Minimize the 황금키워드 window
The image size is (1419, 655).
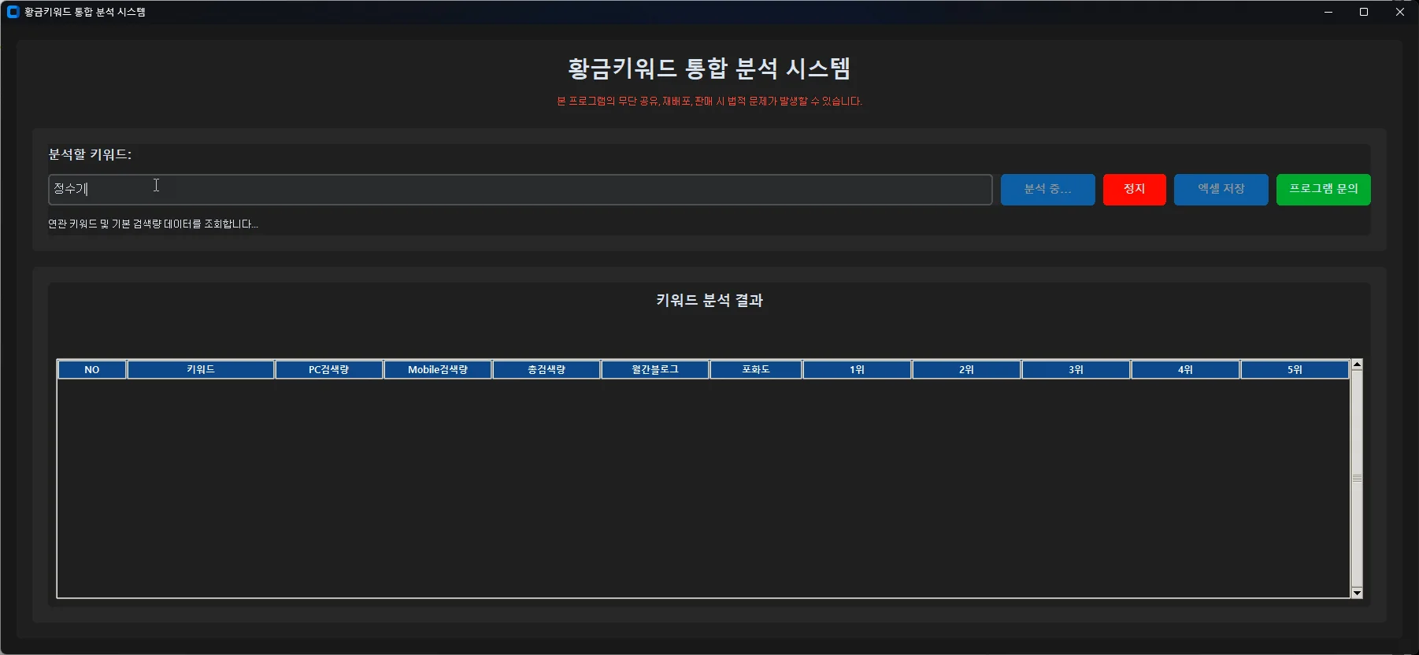coord(1328,12)
